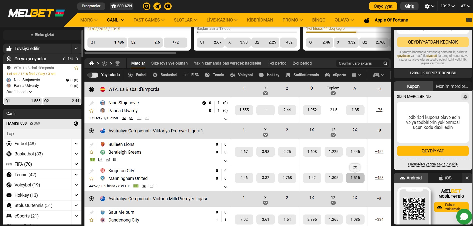Open the Telegram channel icon
473x226 pixels.
tap(157, 6)
